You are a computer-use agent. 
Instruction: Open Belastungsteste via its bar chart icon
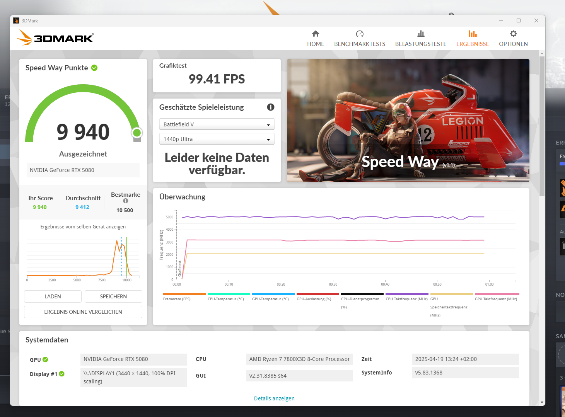pos(420,34)
